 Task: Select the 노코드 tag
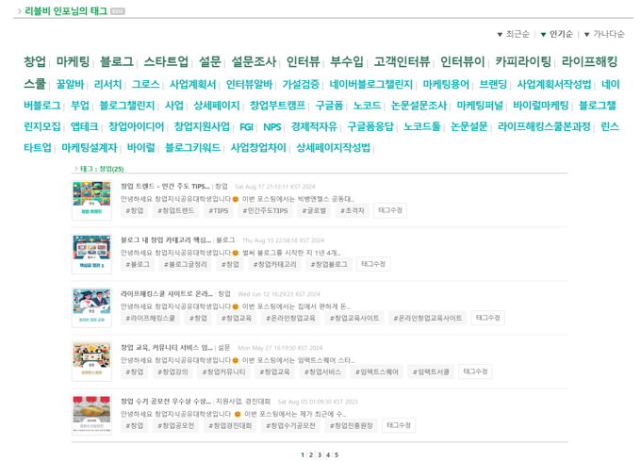point(367,106)
